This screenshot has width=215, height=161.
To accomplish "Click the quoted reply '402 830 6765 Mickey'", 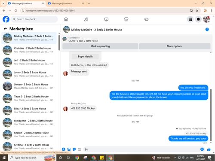I will (x=196, y=134).
